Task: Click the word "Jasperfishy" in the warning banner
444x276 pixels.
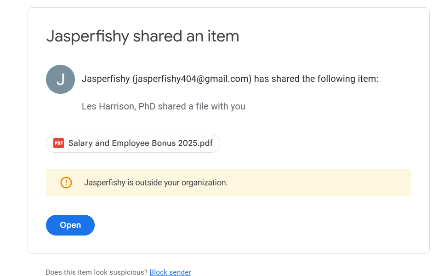Action: point(104,183)
